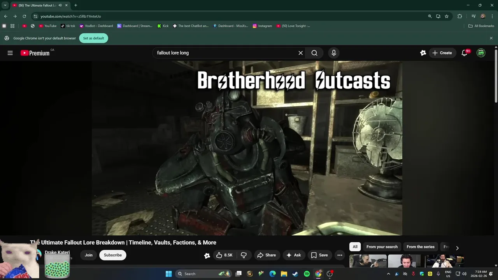Viewport: 498px width, 280px height.
Task: Share the Fallout Lore video
Action: (x=267, y=255)
